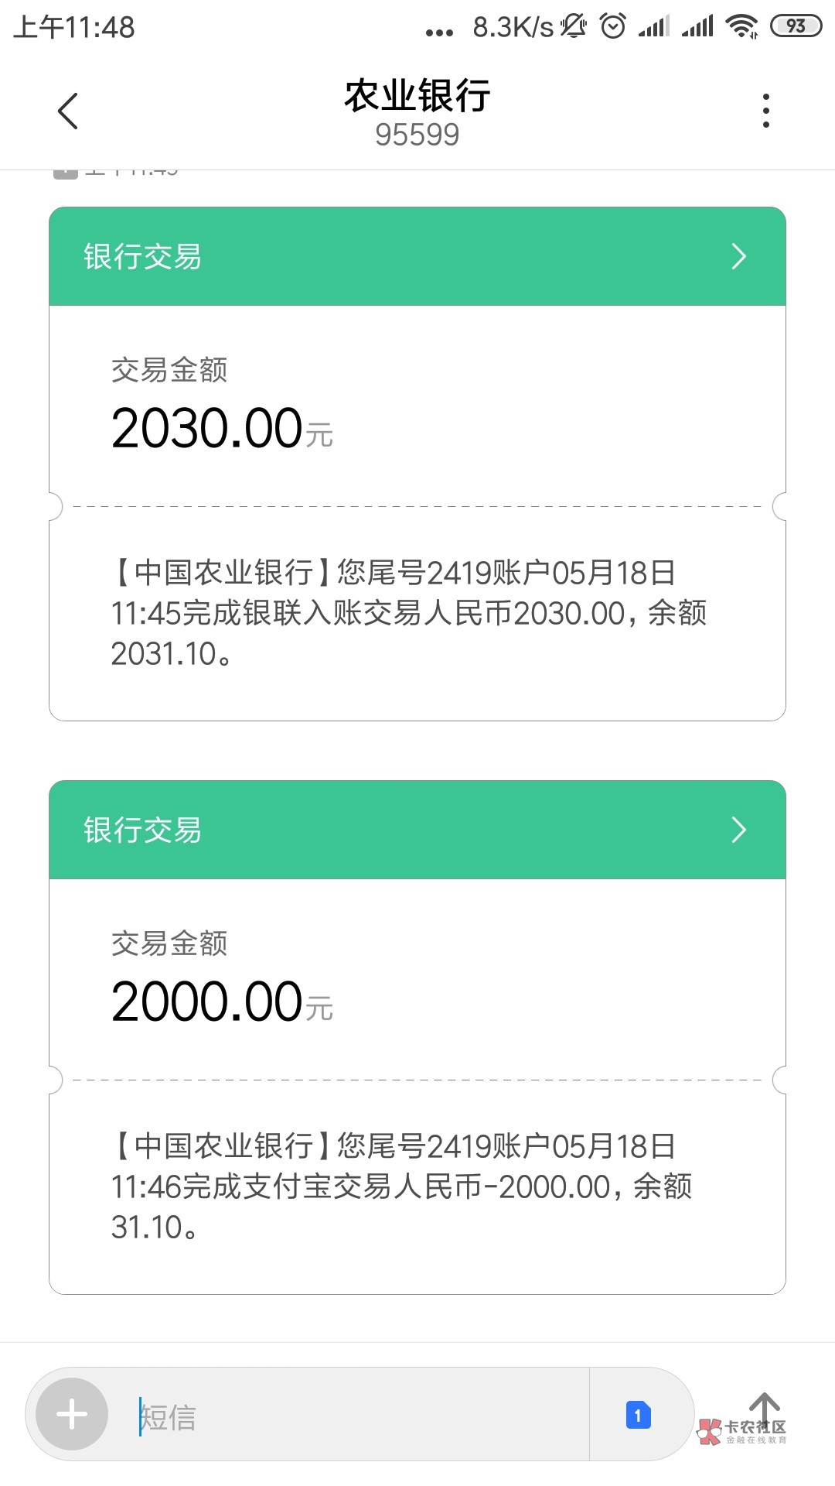Tap the 2000.00 transaction amount
This screenshot has height=1486, width=835.
(x=207, y=1002)
